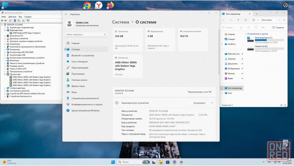Expand OneDrive in Explorer navigation pane

click(222, 44)
